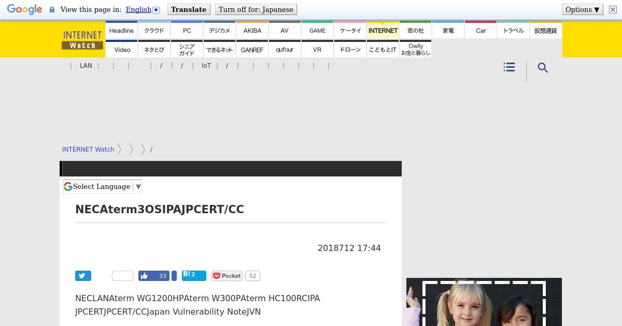Share article via Twitter button
The image size is (622, 326).
point(83,276)
